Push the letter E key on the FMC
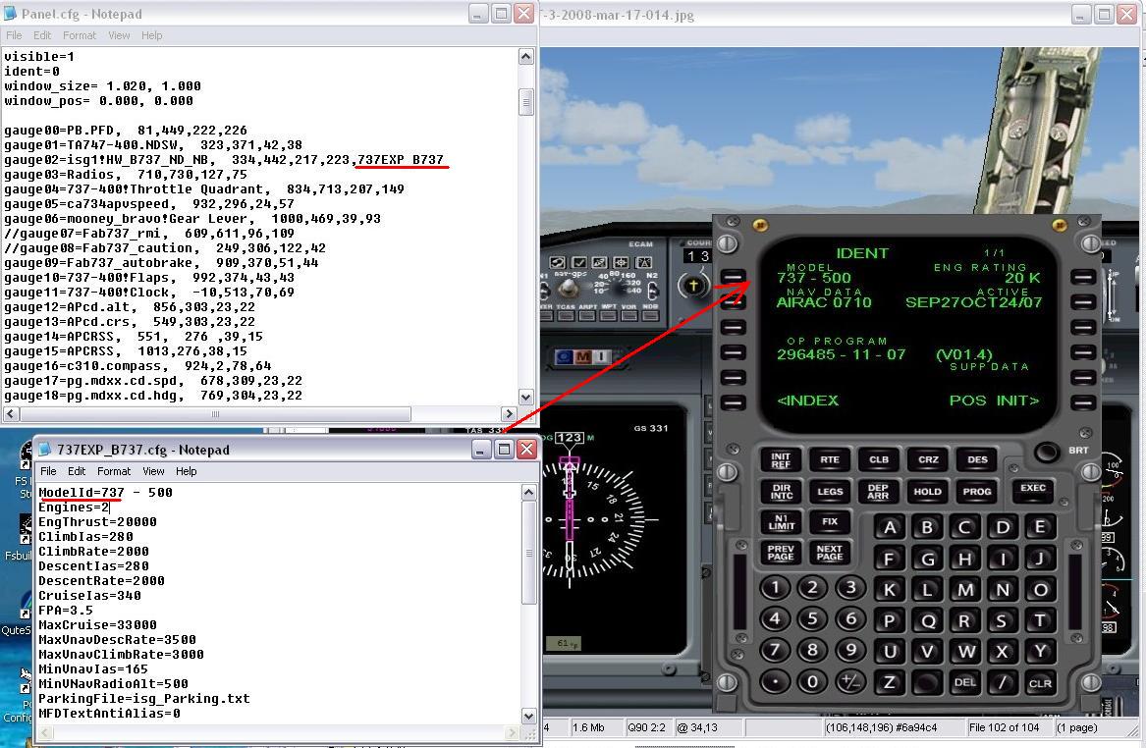1146x748 pixels. pos(1040,527)
